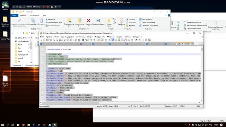Open the Открыть dropdown arrow in Explorer ribbon
This screenshot has width=226, height=127.
coord(136,19)
